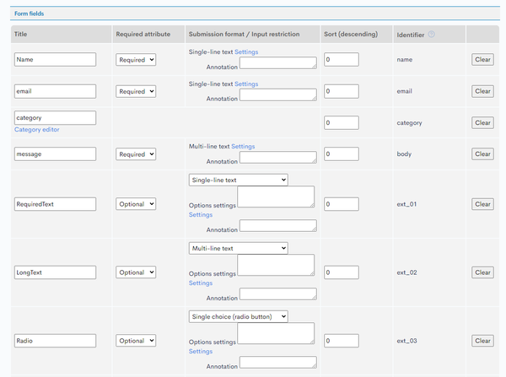Image resolution: width=506 pixels, height=377 pixels.
Task: Click Options settings textarea in LongText row
Action: [276, 265]
